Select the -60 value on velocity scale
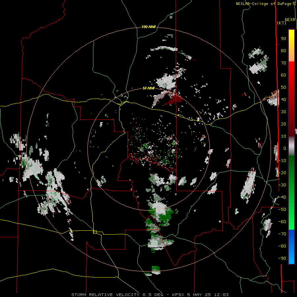This screenshot has width=297, height=297. click(x=282, y=222)
